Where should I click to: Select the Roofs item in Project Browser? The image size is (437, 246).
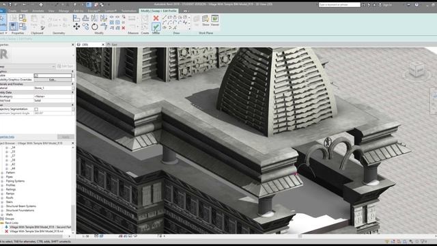tap(10, 197)
